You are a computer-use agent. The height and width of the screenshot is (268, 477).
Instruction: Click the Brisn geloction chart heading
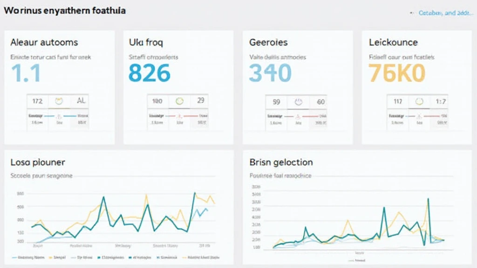(281, 162)
